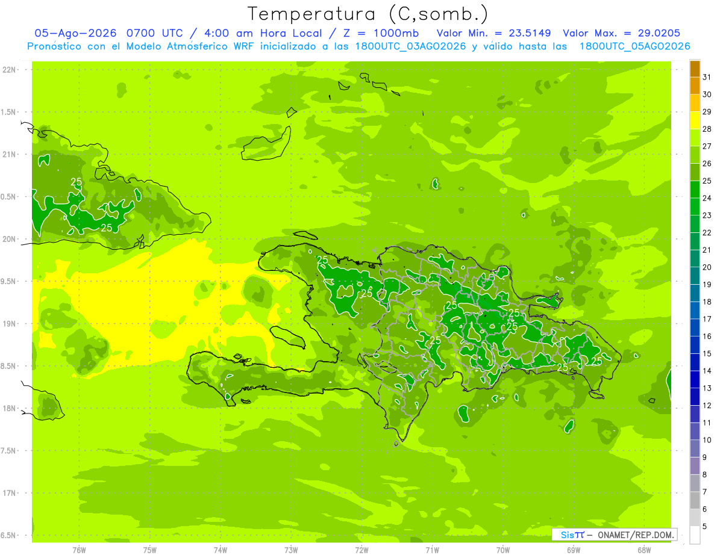Click the legend value "27"
The height and width of the screenshot is (558, 723).
(x=707, y=146)
